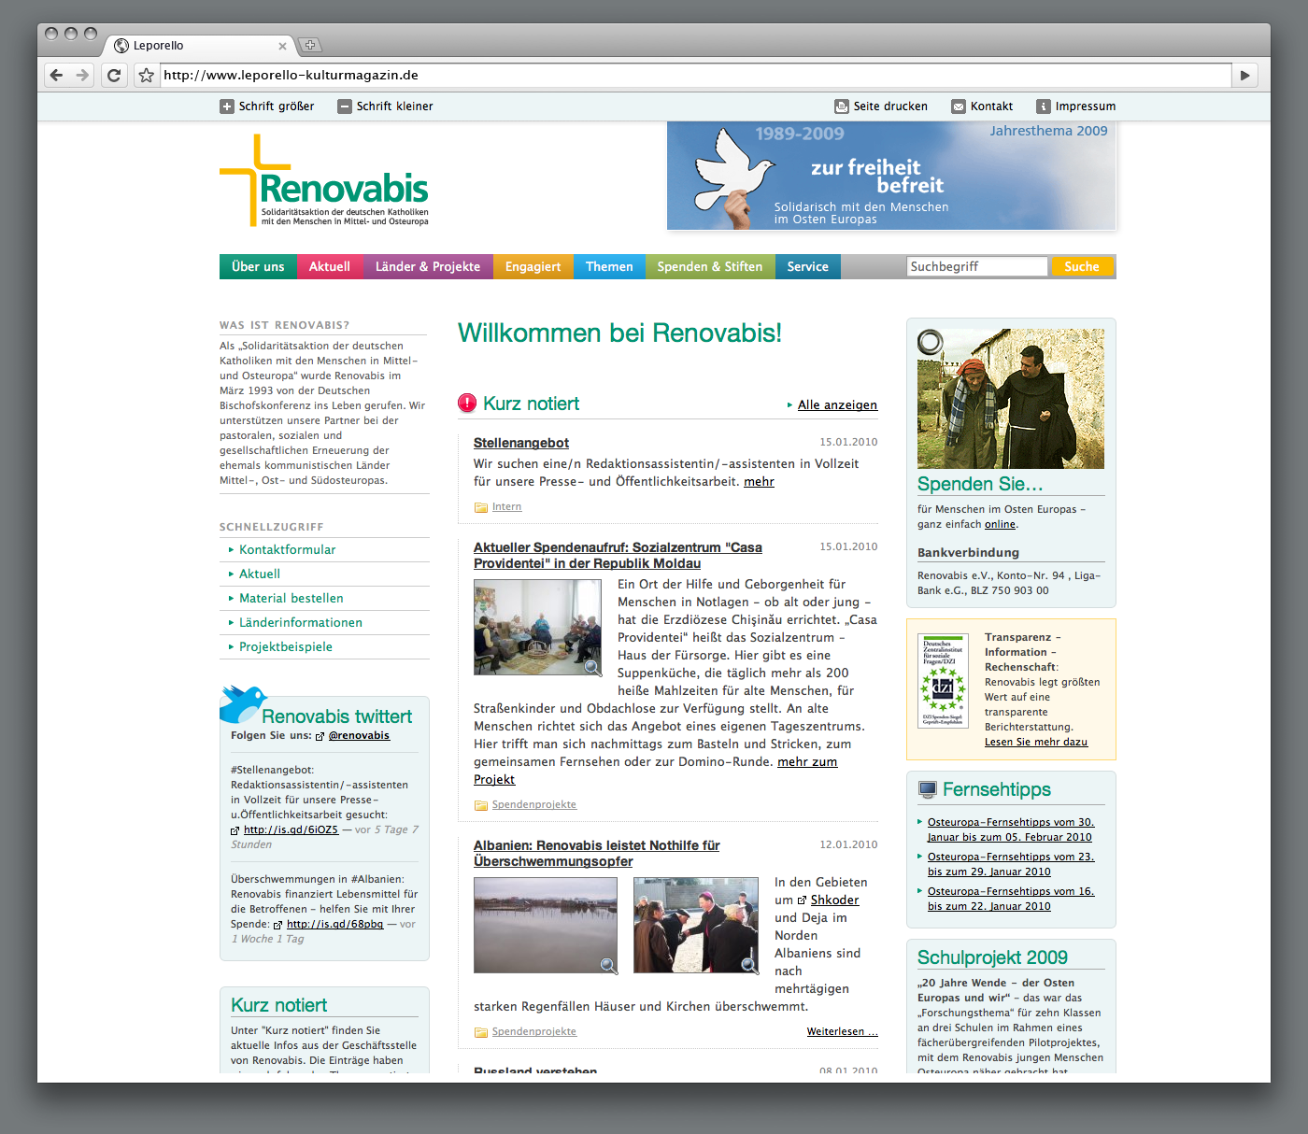Click the info icon beside Impressum
The image size is (1308, 1134).
(1044, 106)
